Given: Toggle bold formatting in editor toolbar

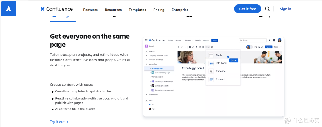Looking at the screenshot, I should (x=179, y=47).
